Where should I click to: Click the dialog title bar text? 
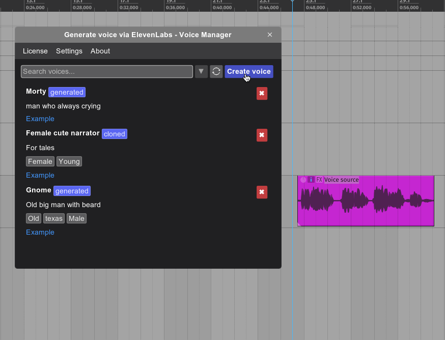[x=148, y=35]
